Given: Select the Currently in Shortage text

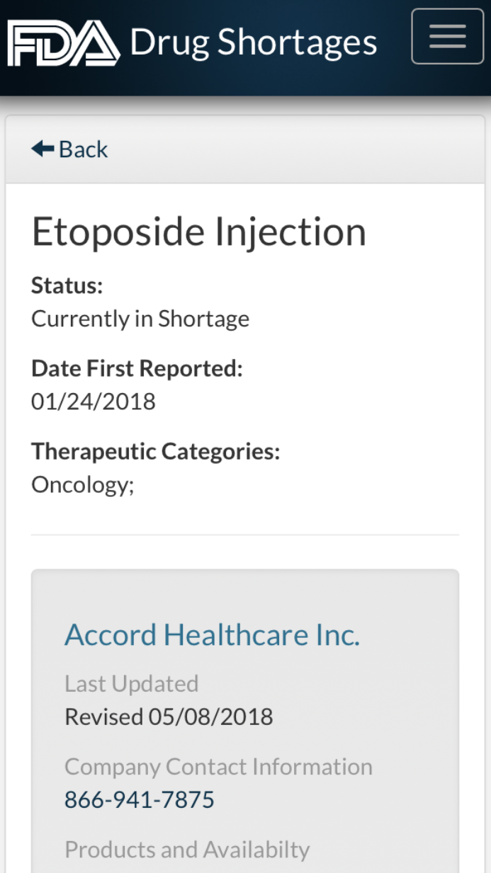Looking at the screenshot, I should (x=140, y=319).
